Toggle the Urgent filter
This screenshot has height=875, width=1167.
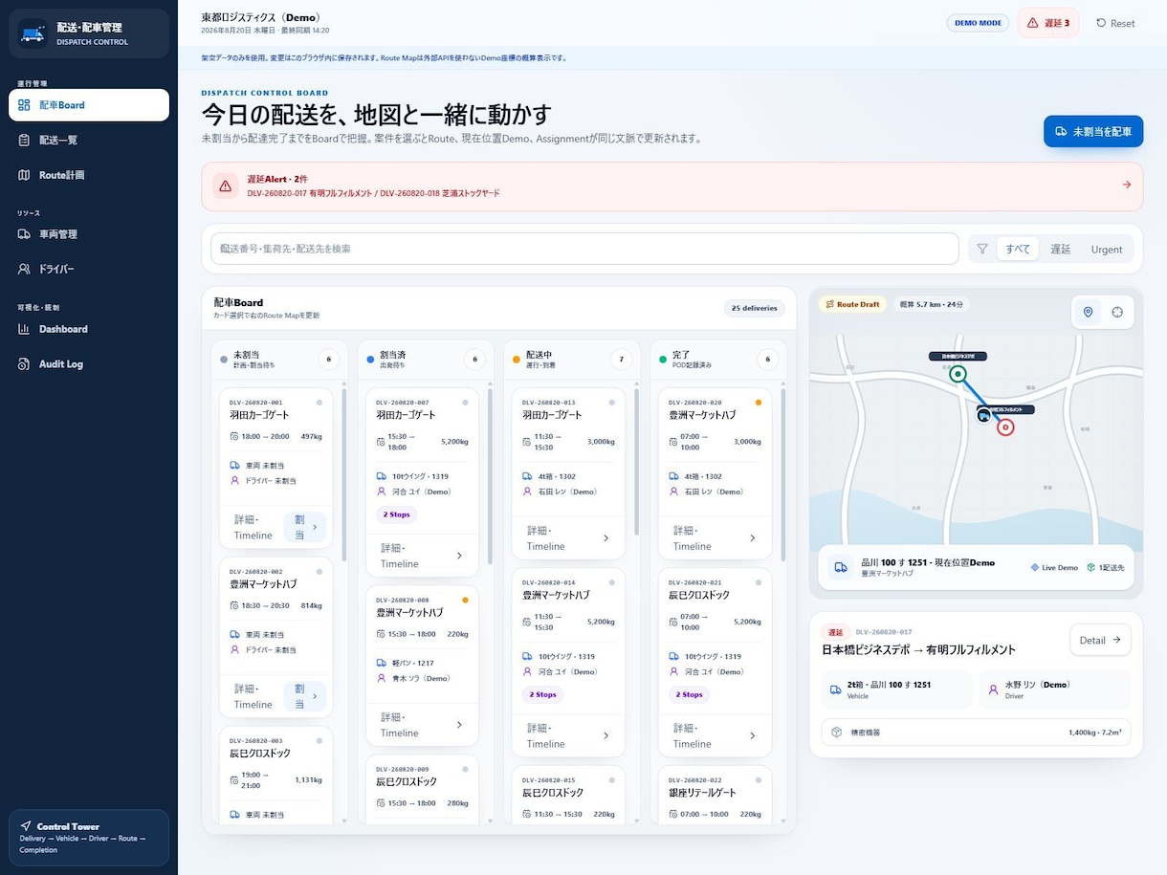click(1107, 249)
